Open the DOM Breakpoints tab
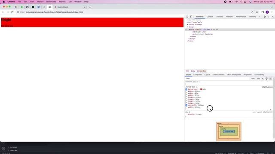 point(234,75)
